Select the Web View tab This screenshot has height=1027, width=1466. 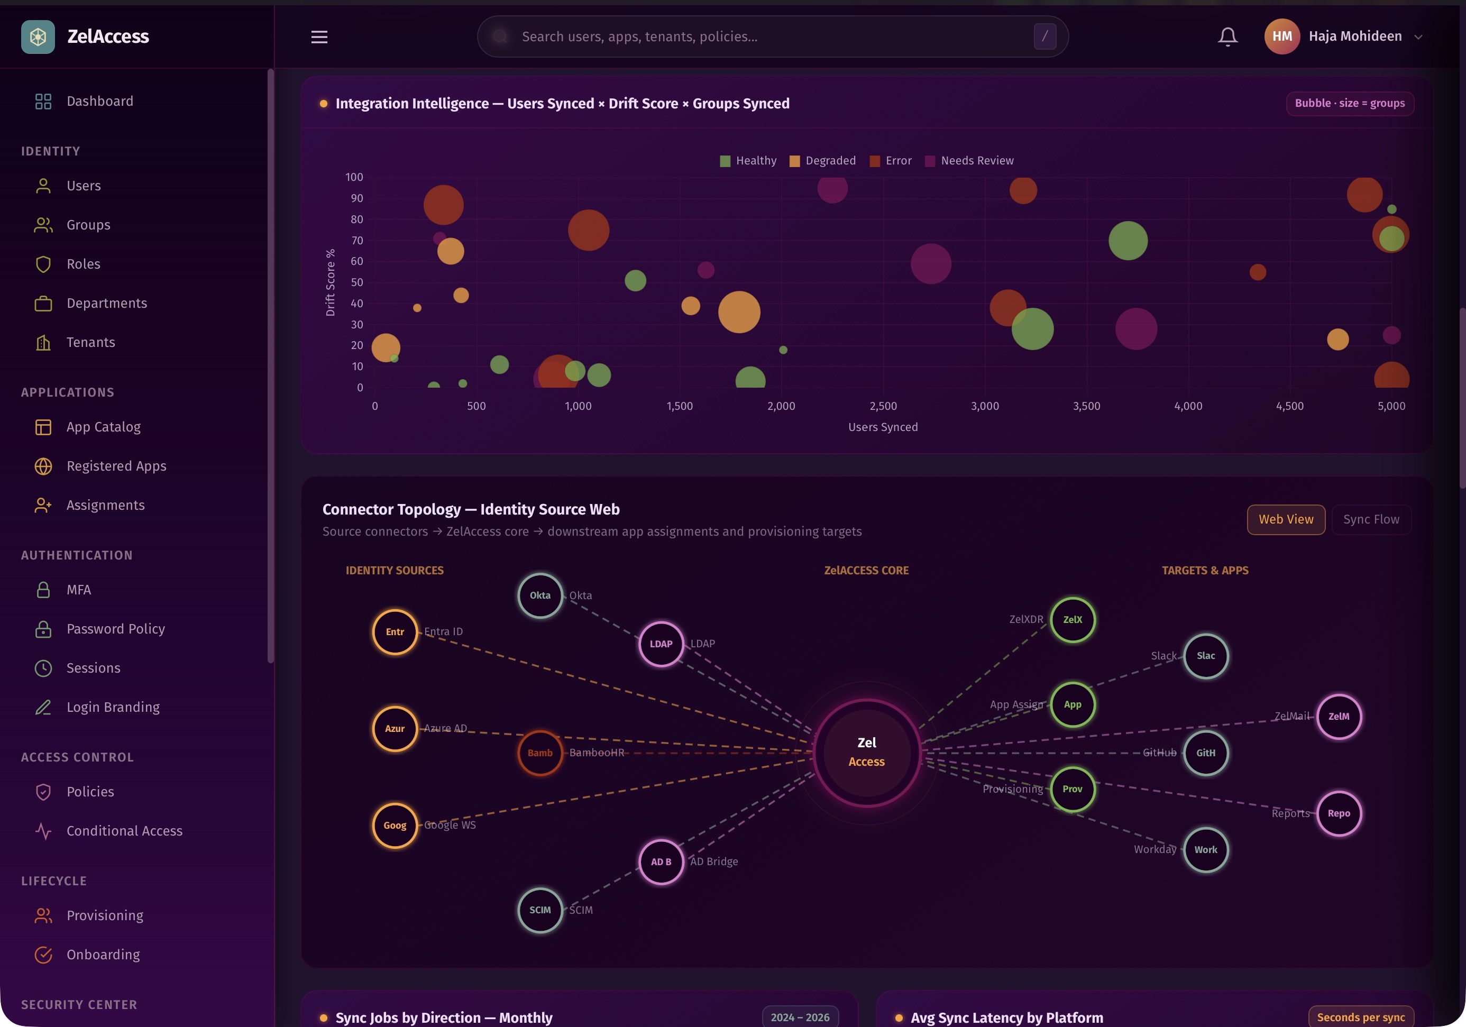point(1285,519)
